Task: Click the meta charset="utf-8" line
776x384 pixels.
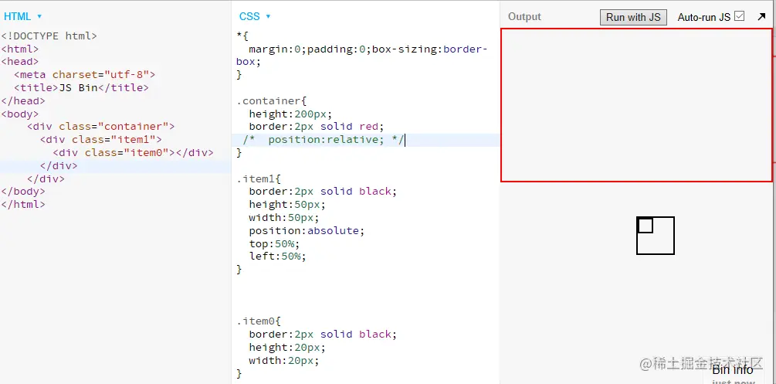Action: [85, 74]
